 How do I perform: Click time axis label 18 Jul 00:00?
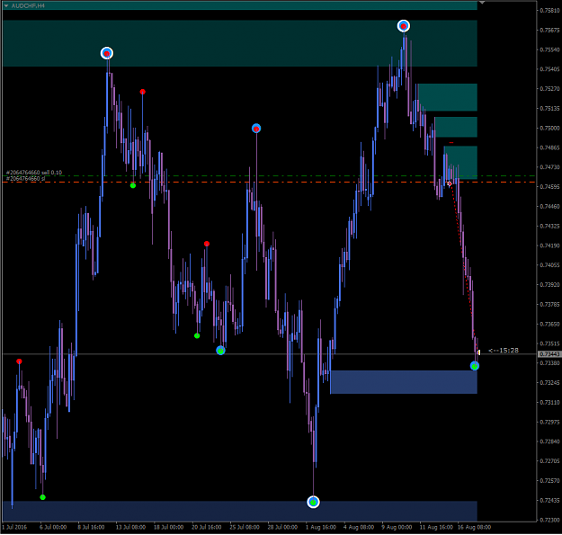[168, 528]
